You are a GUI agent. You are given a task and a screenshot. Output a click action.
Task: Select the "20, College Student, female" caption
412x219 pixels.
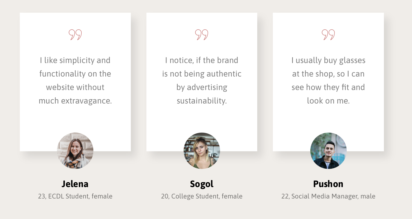pos(202,196)
